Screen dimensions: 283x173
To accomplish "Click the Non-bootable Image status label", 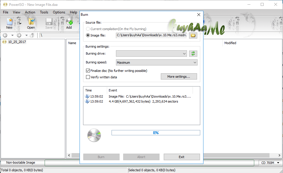I will click(x=21, y=162).
